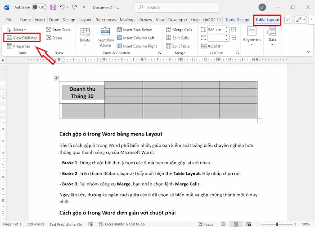Switch to Read Mode view icon

[x=223, y=224]
